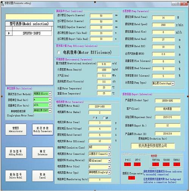The height and width of the screenshot is (191, 189).
Task: Click the Outlet Diameter input field
Action: click(x=101, y=22)
